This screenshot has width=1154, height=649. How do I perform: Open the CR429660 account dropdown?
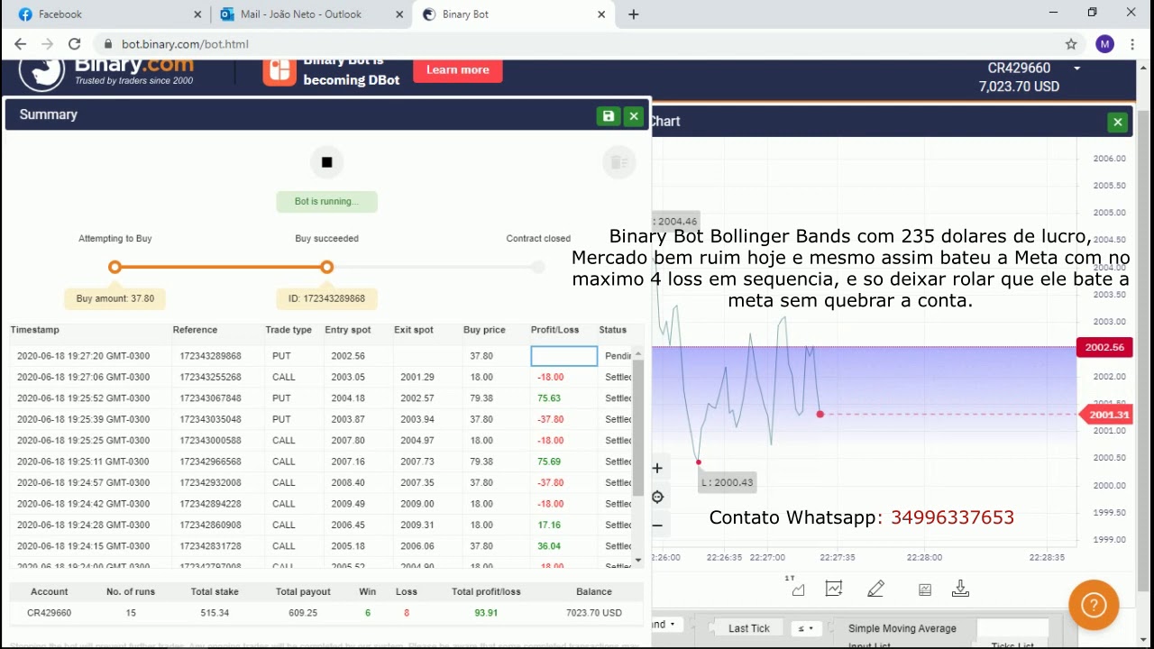(1076, 69)
